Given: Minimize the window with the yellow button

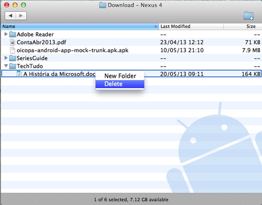Looking at the screenshot, I should pyautogui.click(x=15, y=5).
